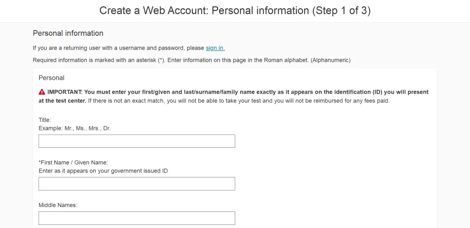470x228 pixels.
Task: Click the Roman alphabet instruction text
Action: tap(238, 60)
